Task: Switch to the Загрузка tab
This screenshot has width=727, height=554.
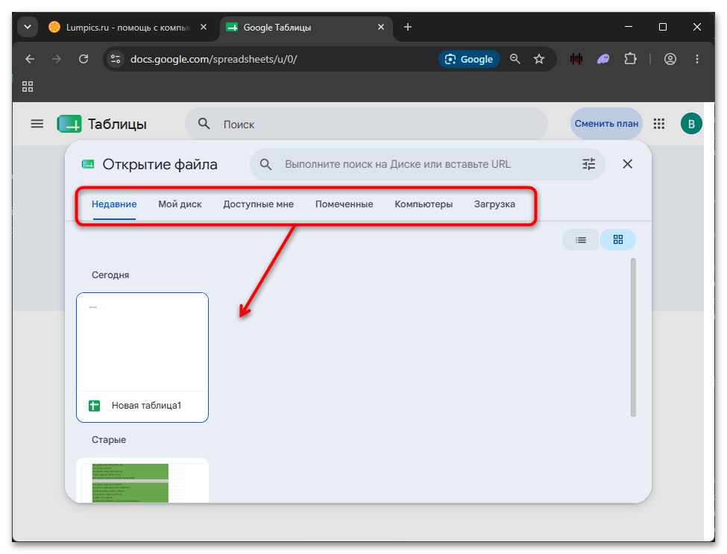Action: (x=494, y=204)
